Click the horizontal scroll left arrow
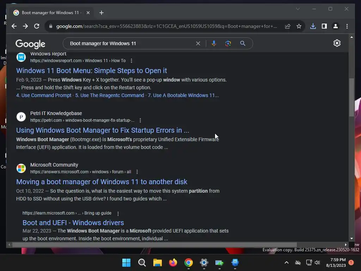Viewport: 361px width, 271px height. 9,245
